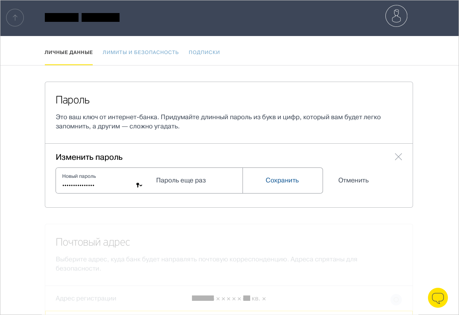Close the Изменить пароль section
Image resolution: width=459 pixels, height=315 pixels.
(x=398, y=157)
